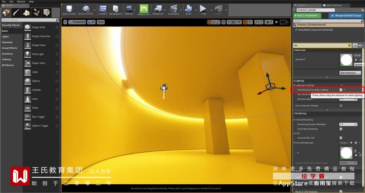
Task: Click the Add Component button
Action: 307,15
